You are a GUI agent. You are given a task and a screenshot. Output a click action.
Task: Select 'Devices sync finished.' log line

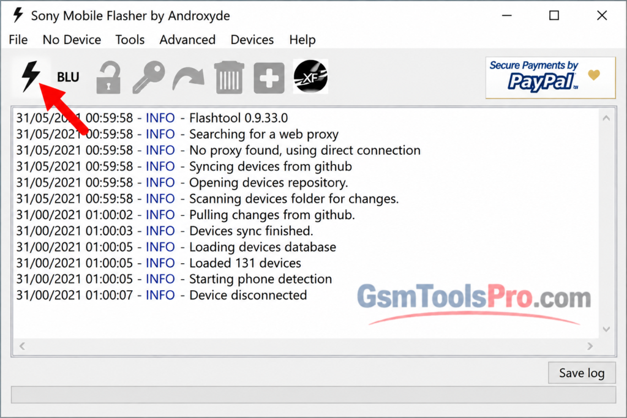[165, 231]
